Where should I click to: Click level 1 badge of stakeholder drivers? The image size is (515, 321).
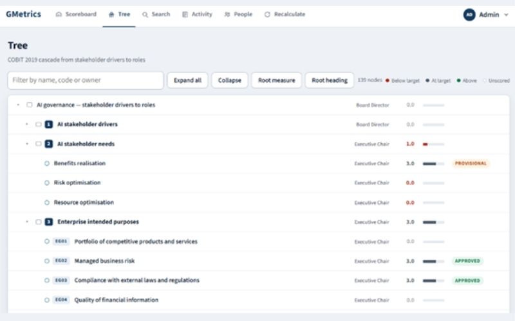pos(49,125)
